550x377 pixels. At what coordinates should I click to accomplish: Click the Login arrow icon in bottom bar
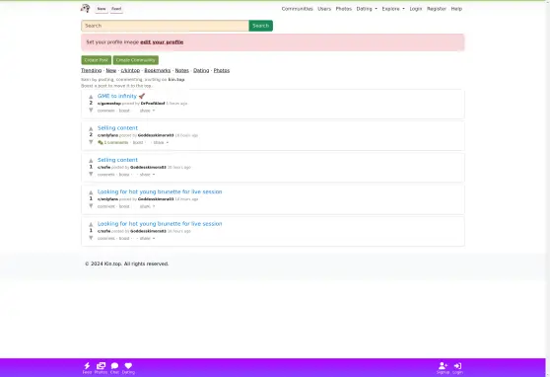(457, 366)
